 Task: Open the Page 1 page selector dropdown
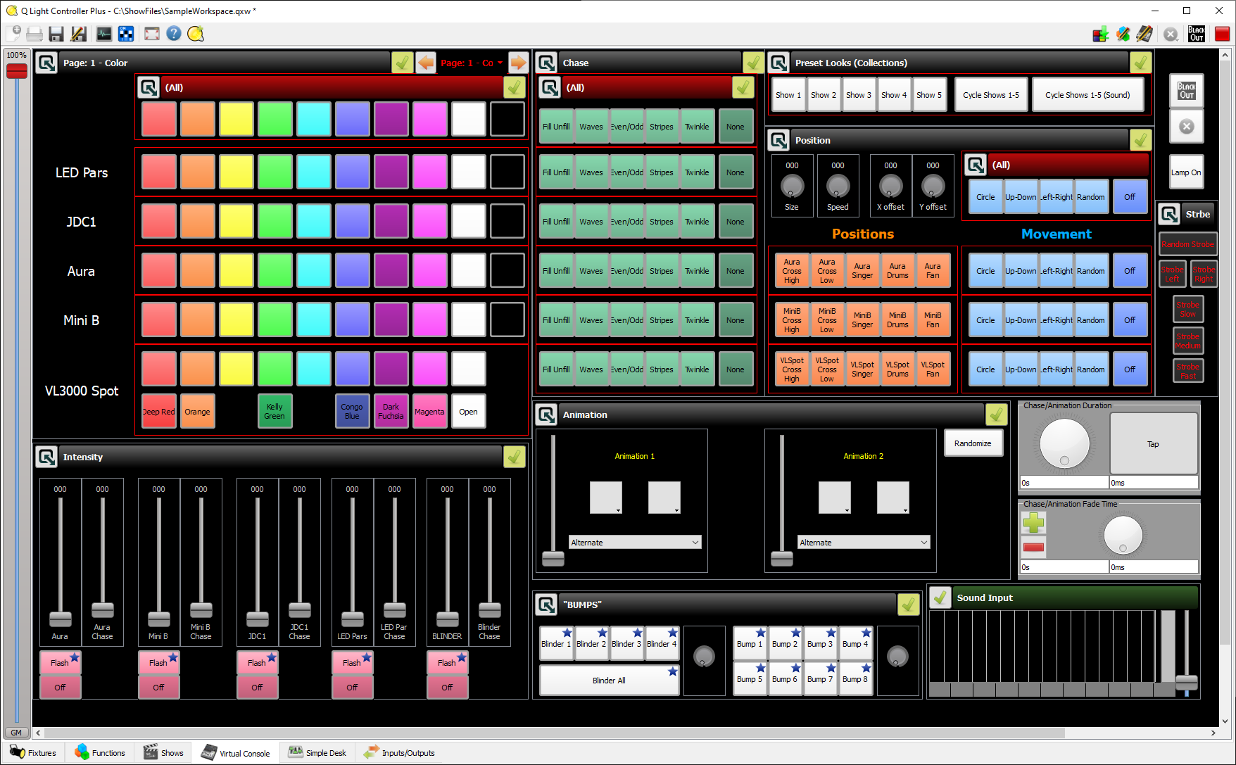[472, 63]
